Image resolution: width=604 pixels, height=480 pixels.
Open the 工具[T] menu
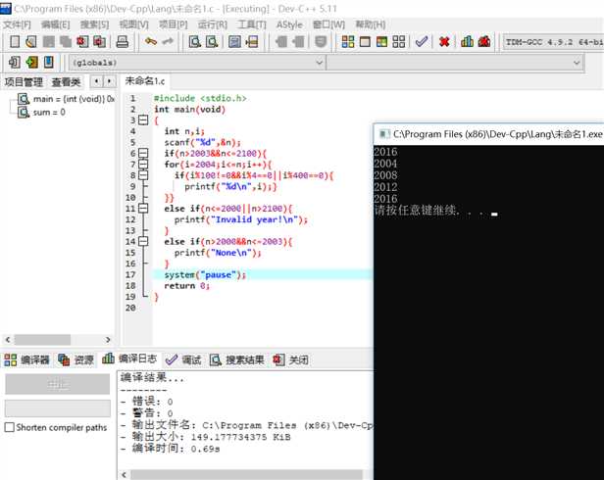252,24
